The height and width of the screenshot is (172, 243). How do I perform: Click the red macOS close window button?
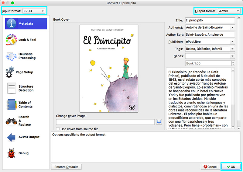click(3, 3)
